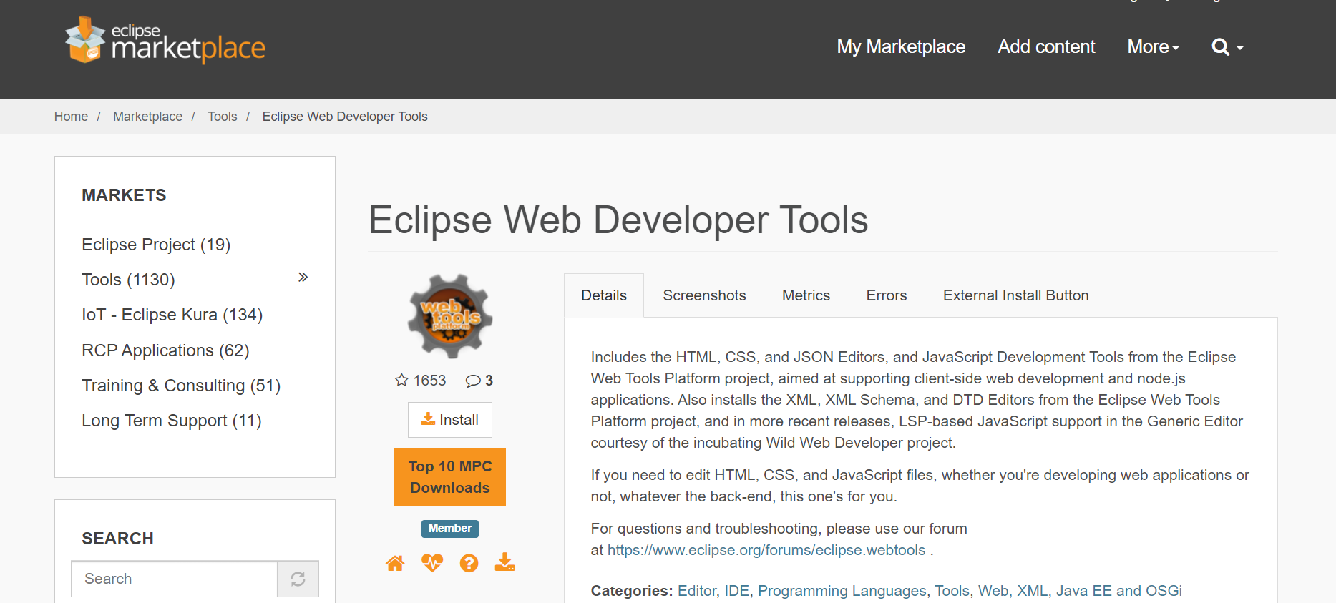Switch to the Screenshots tab

pyautogui.click(x=704, y=295)
